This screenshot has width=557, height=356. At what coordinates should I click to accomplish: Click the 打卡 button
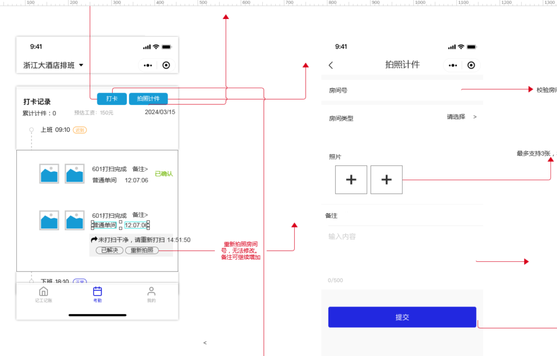[x=112, y=99]
